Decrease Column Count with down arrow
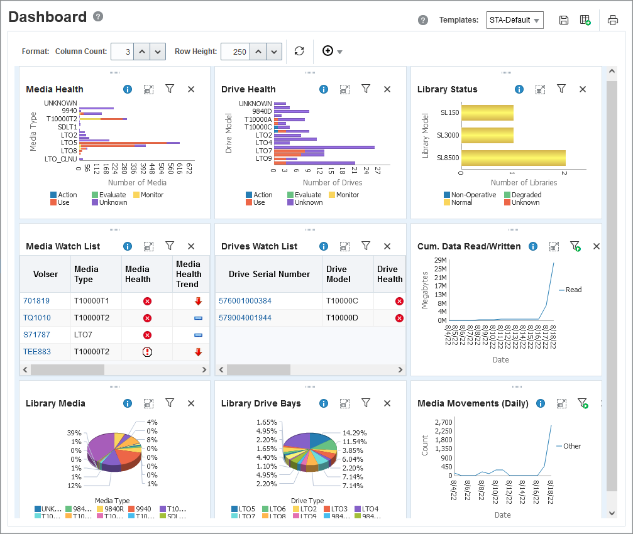 click(158, 52)
